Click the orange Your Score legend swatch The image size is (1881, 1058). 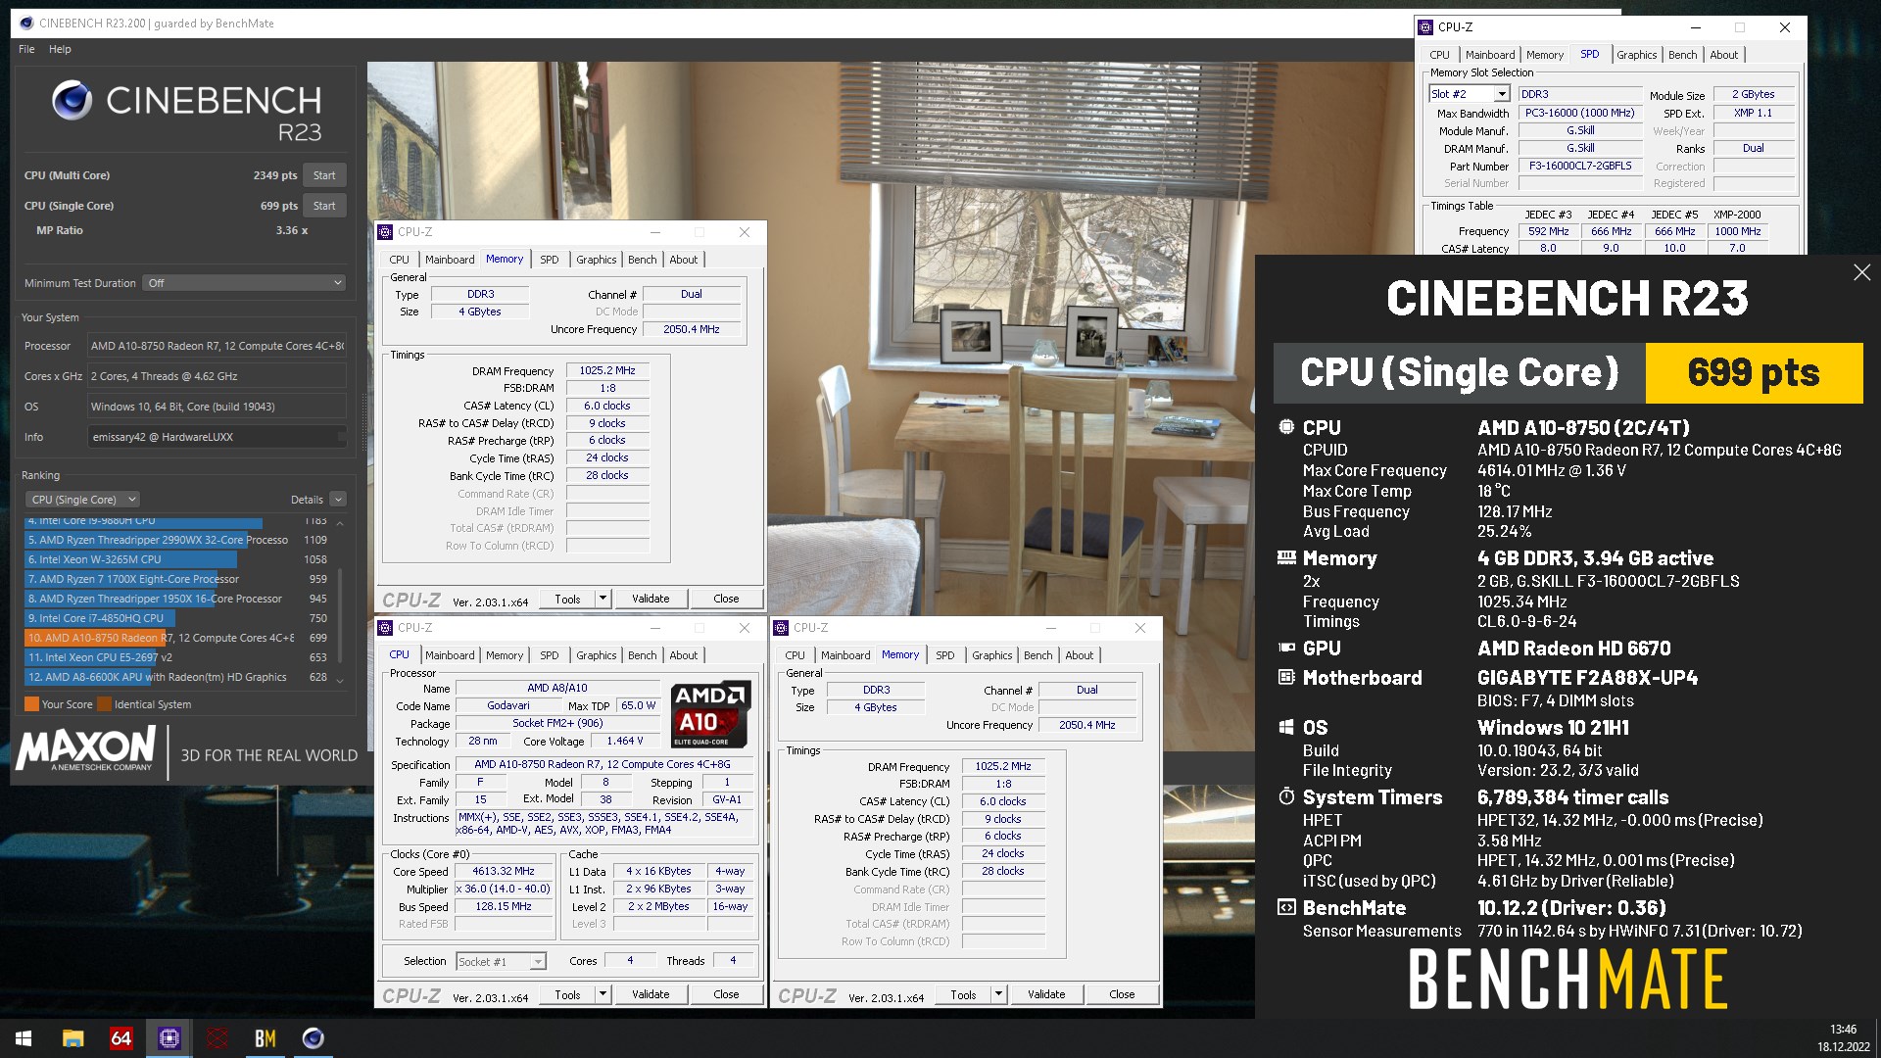tap(31, 704)
